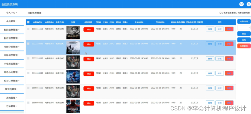Expand the 特色小吃管理 sidebar menu
The image size is (251, 114).
[x=12, y=72]
